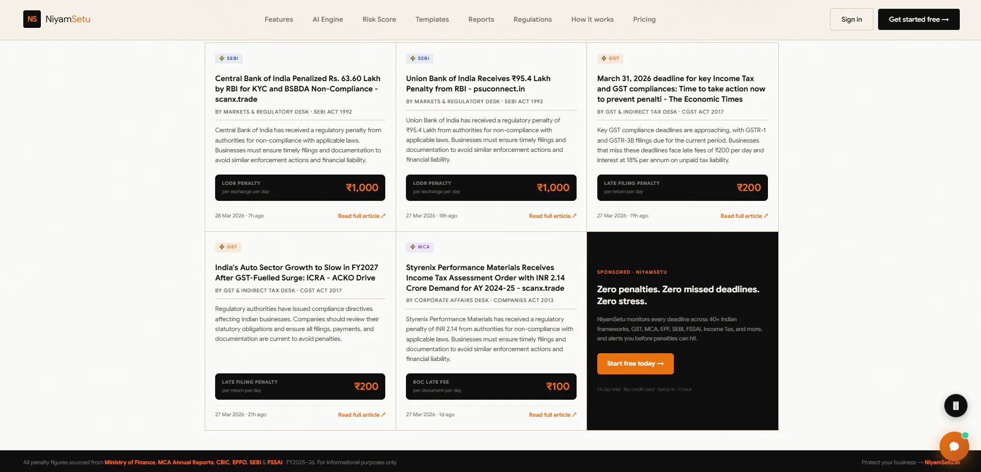
Task: Open March 31, 2026 deadline headline
Action: coord(681,89)
